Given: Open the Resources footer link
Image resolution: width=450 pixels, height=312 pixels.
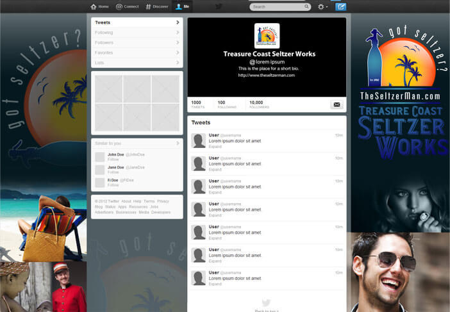Looking at the screenshot, I should point(138,207).
